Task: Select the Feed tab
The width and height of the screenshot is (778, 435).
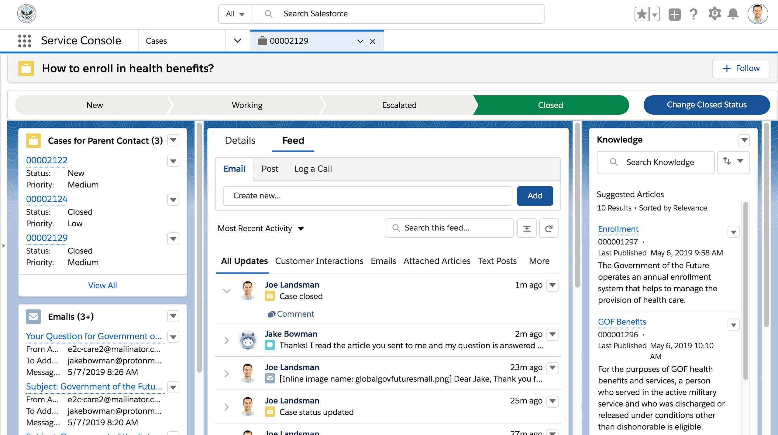Action: point(293,140)
